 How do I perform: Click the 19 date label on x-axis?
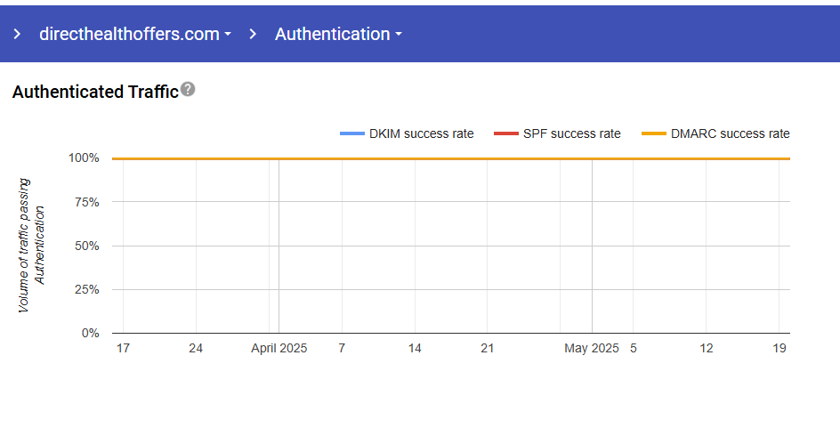pyautogui.click(x=779, y=349)
